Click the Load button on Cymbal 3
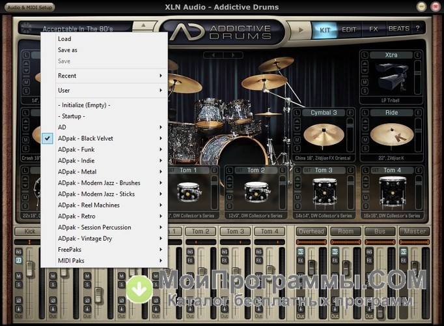 (297, 113)
